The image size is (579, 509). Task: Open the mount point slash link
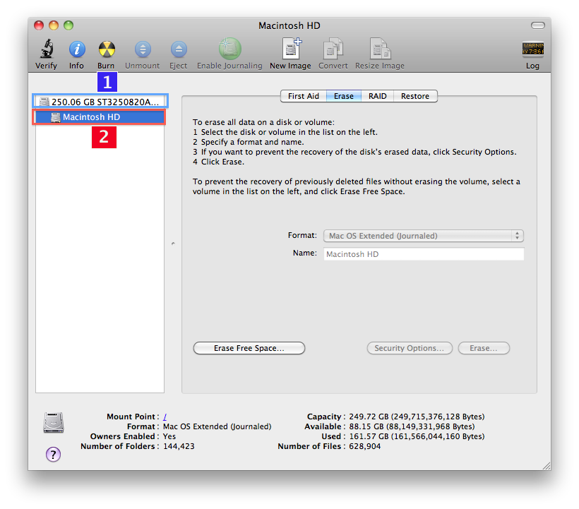pyautogui.click(x=165, y=417)
